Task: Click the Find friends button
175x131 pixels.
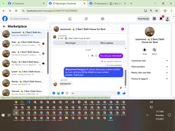Action: (143, 19)
